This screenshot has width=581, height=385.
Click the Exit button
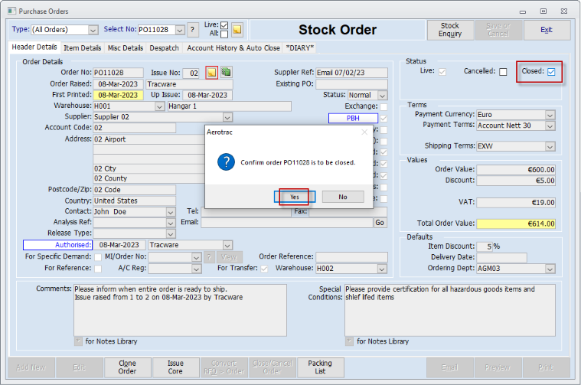click(546, 30)
